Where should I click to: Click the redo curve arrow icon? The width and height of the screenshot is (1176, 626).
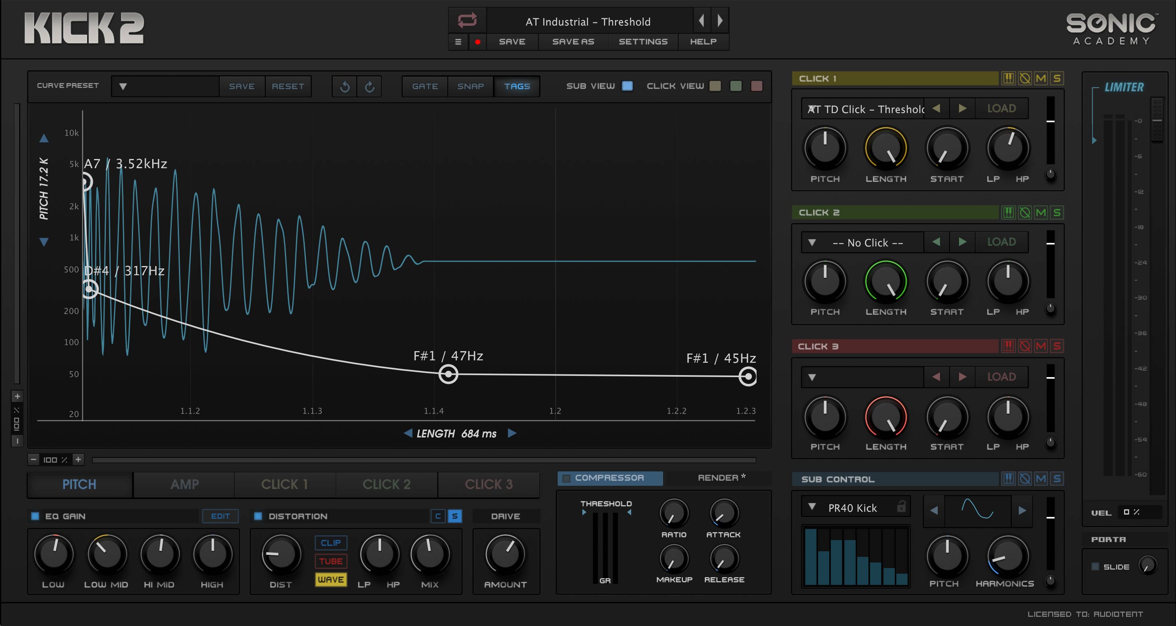[369, 86]
